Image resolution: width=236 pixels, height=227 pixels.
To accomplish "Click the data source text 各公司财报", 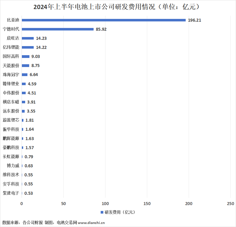I will 33,222.
